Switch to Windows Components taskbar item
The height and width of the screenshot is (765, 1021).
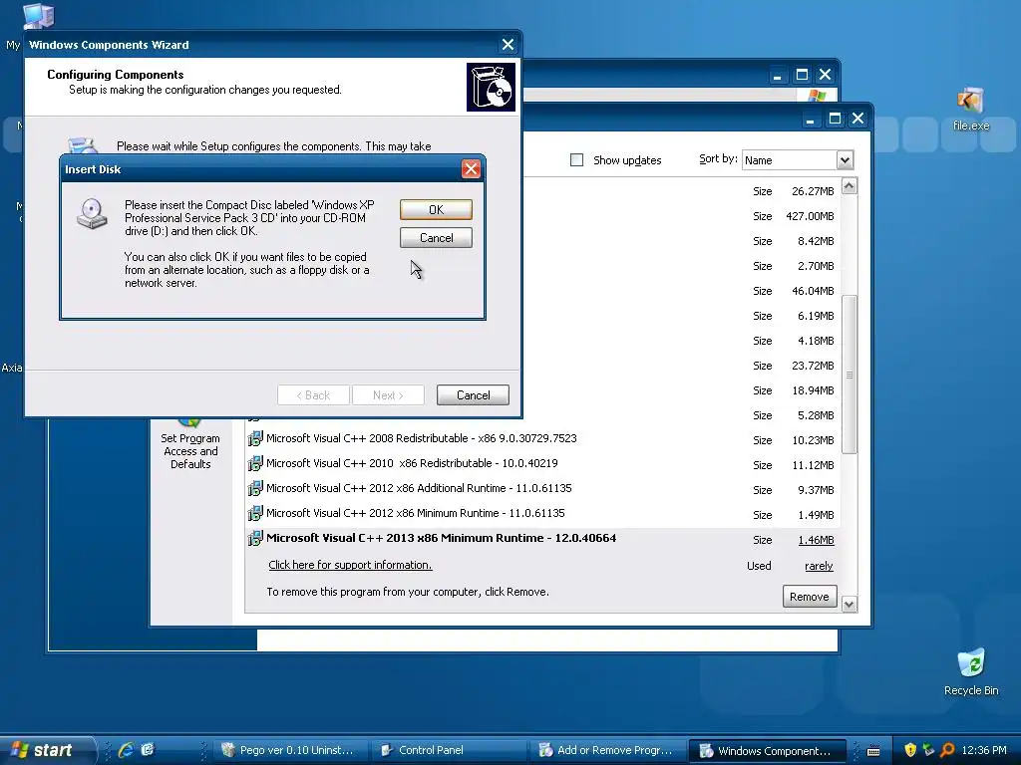tap(767, 751)
